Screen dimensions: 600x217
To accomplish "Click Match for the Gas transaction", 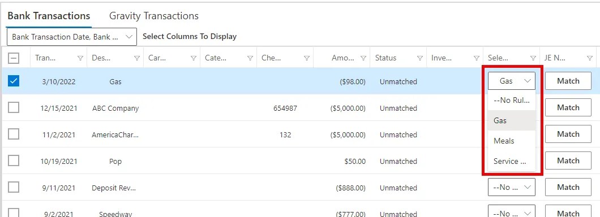I will 568,81.
